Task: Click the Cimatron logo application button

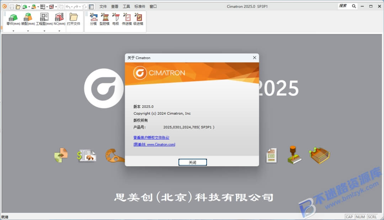Action: click(x=4, y=6)
